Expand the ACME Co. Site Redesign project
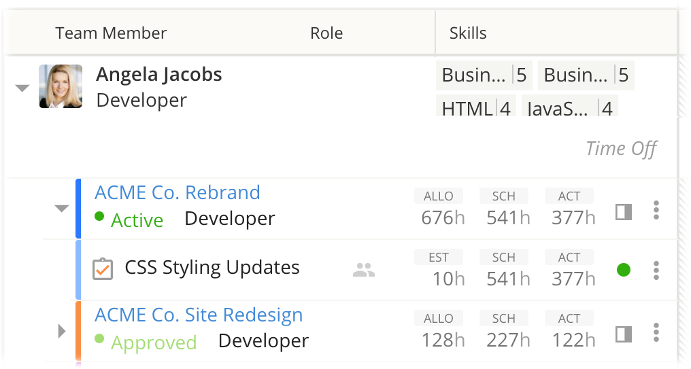 pos(61,331)
